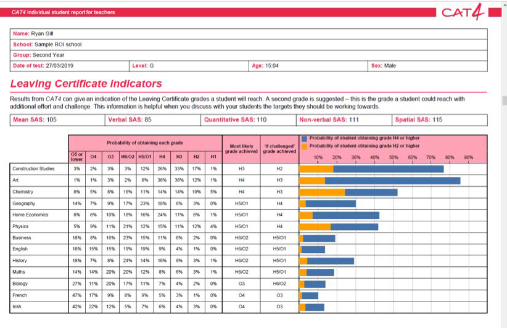Click the 90% chart axis label
This screenshot has width=507, height=328.
468,157
